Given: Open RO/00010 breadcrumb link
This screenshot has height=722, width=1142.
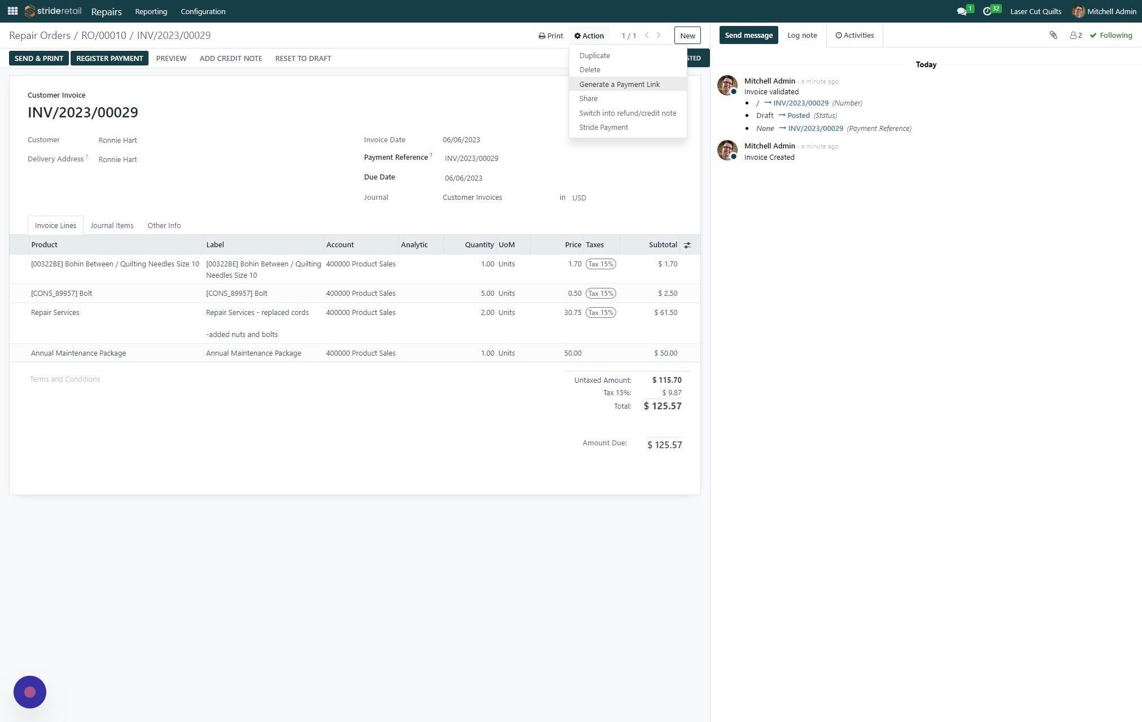Looking at the screenshot, I should 104,35.
